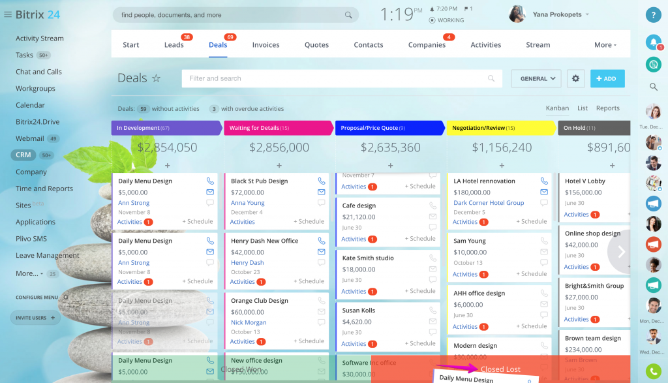Switch to List view

point(583,108)
